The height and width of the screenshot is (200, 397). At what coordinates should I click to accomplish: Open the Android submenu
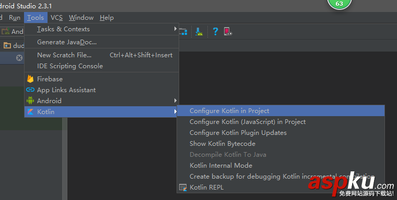point(101,101)
